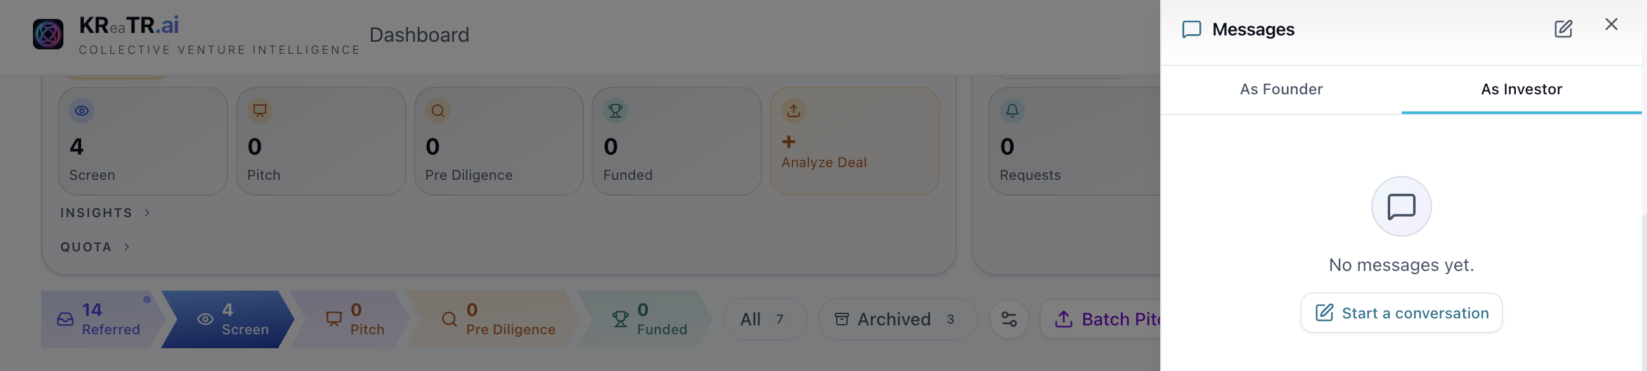Viewport: 1647px width, 371px height.
Task: Open the compose message icon in Messages panel
Action: (x=1563, y=28)
